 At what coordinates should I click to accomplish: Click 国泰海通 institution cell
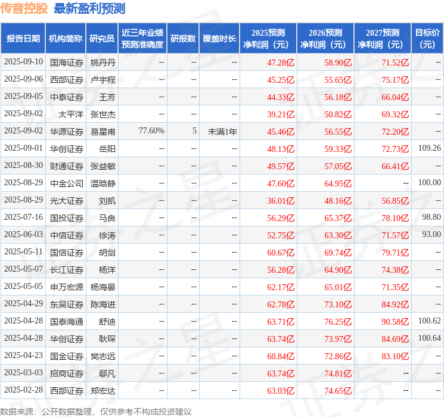[67, 322]
